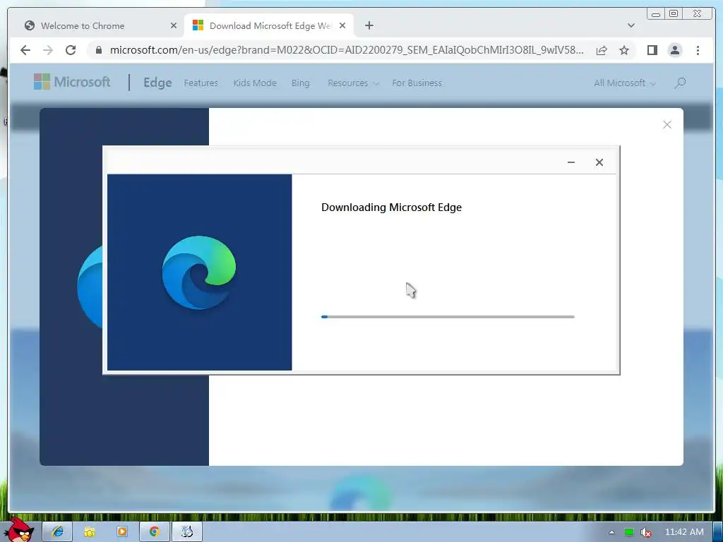Screen dimensions: 723x542
Task: Minimize the Edge installer dialog
Action: 570,162
